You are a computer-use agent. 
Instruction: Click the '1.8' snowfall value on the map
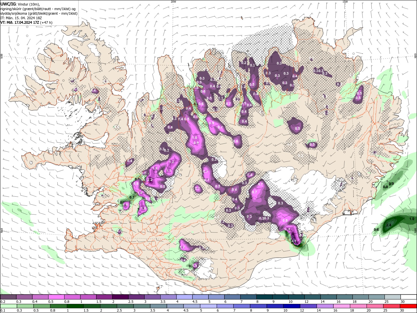[x=143, y=209]
